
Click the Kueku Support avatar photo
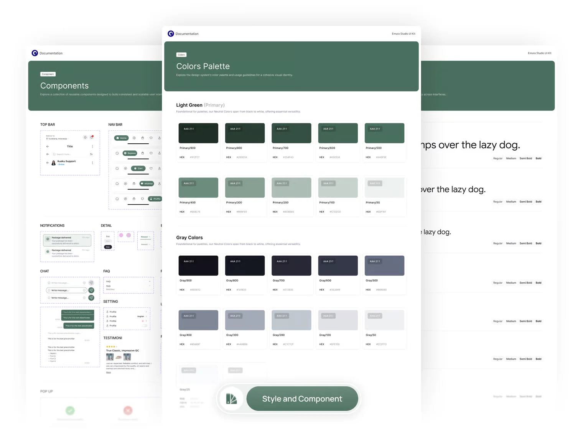(x=53, y=163)
